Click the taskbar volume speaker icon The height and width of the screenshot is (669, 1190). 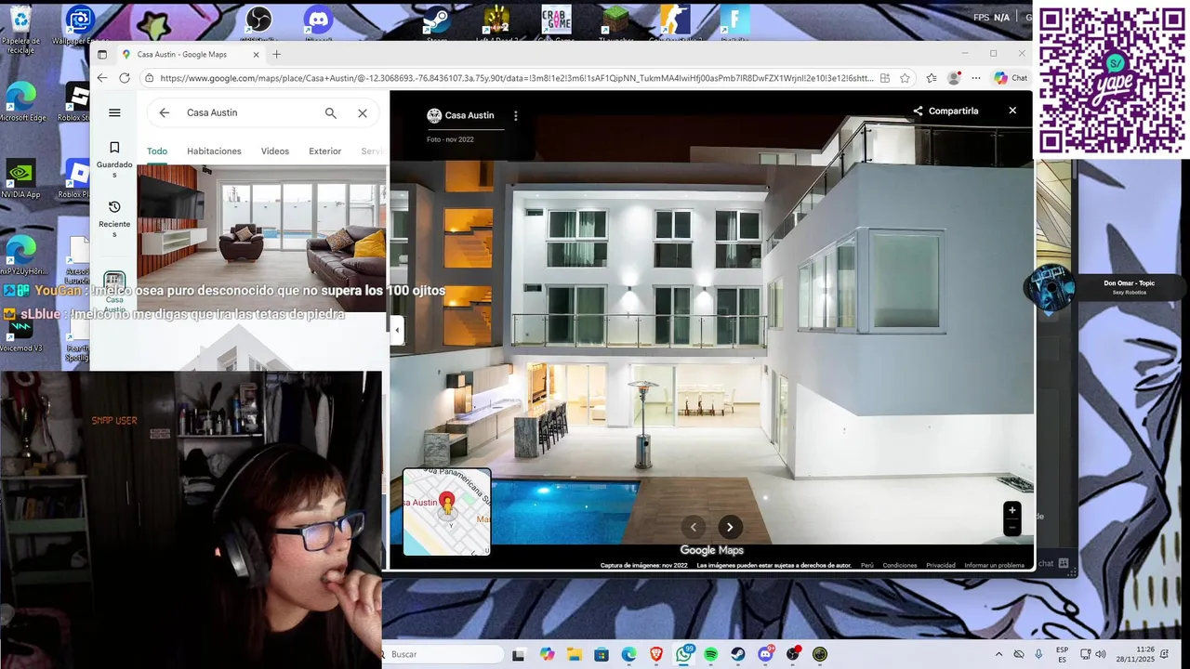[x=1101, y=654]
